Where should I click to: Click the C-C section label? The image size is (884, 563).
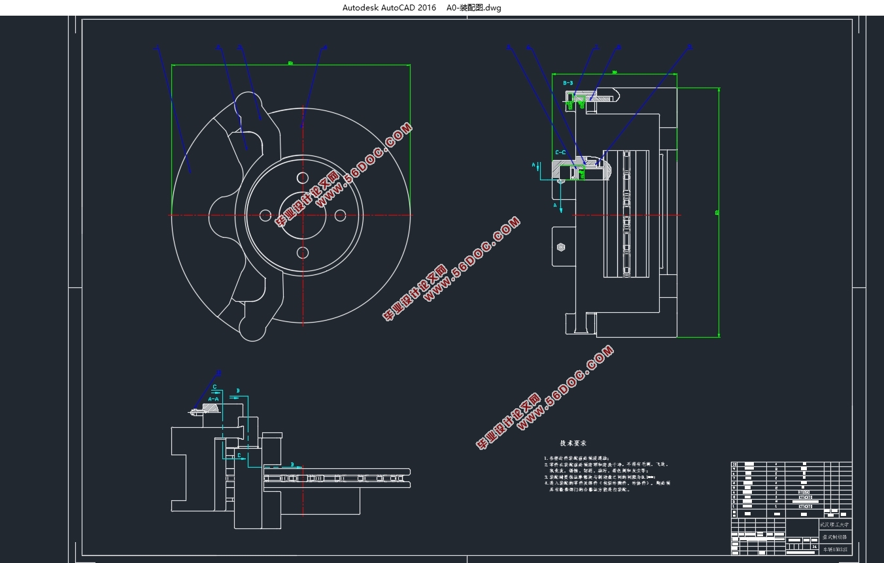click(x=560, y=152)
